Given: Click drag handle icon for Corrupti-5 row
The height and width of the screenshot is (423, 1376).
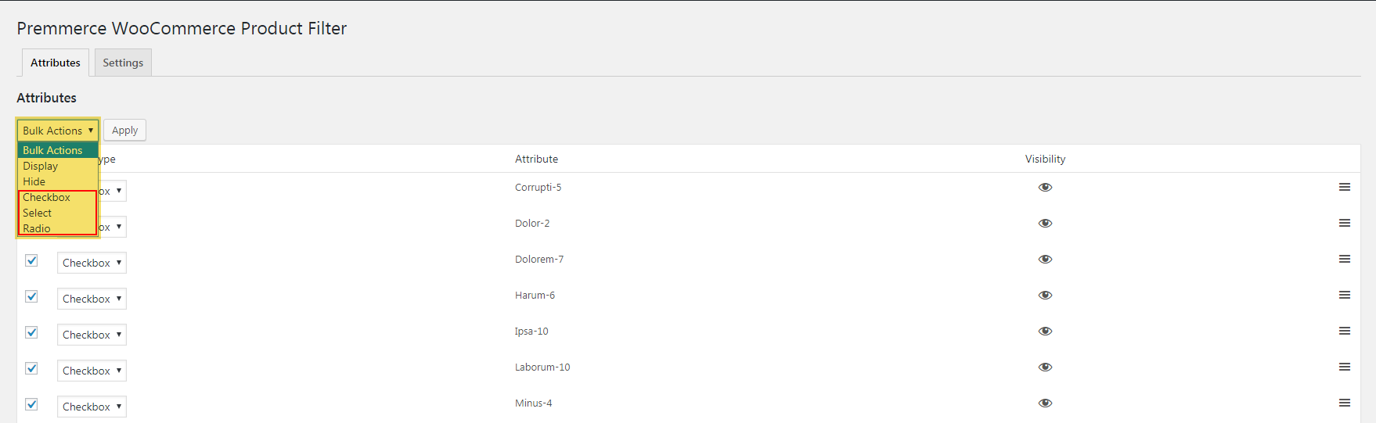Looking at the screenshot, I should pos(1344,187).
